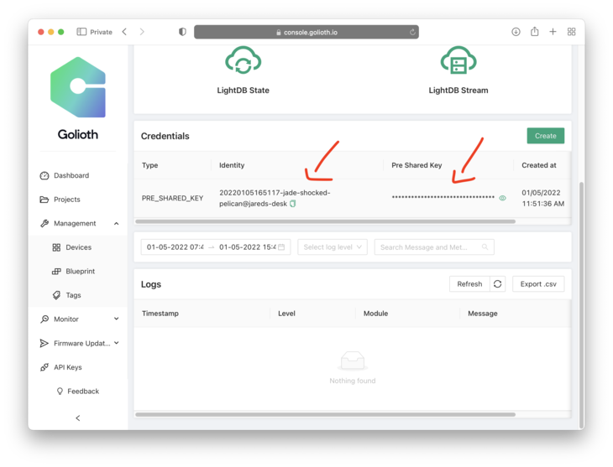This screenshot has height=467, width=613.
Task: Click the Golioth logo
Action: coord(78,87)
